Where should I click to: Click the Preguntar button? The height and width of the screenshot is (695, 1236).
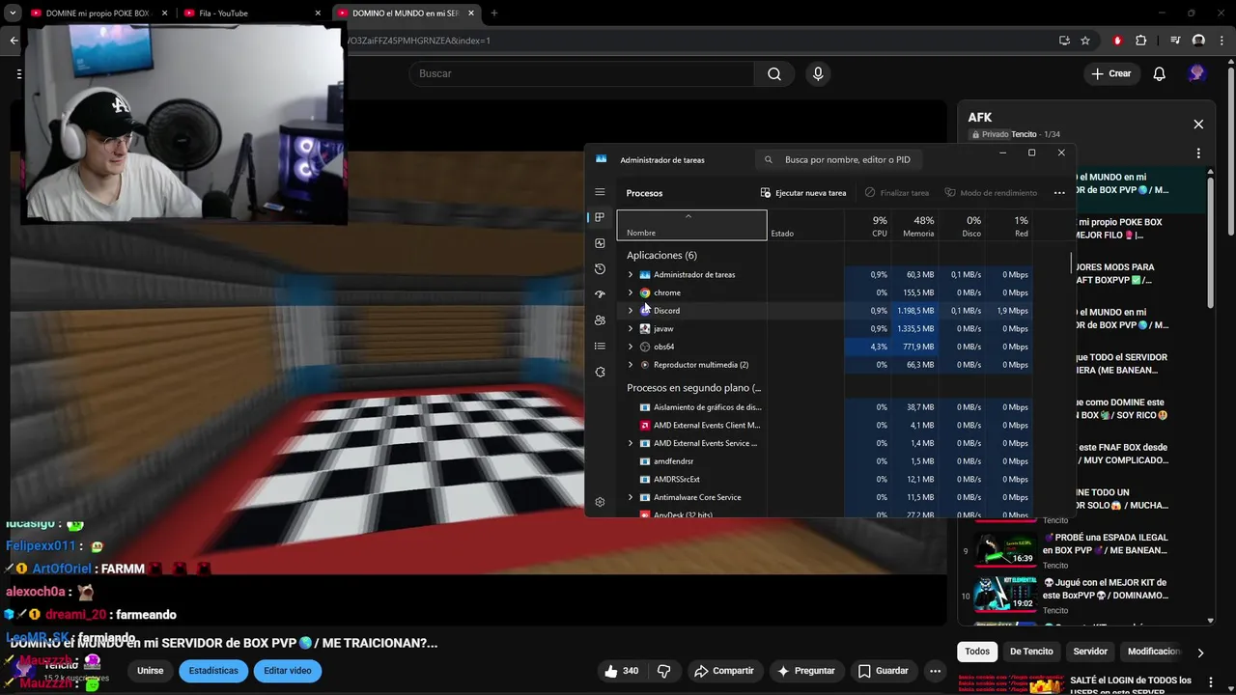pyautogui.click(x=806, y=671)
